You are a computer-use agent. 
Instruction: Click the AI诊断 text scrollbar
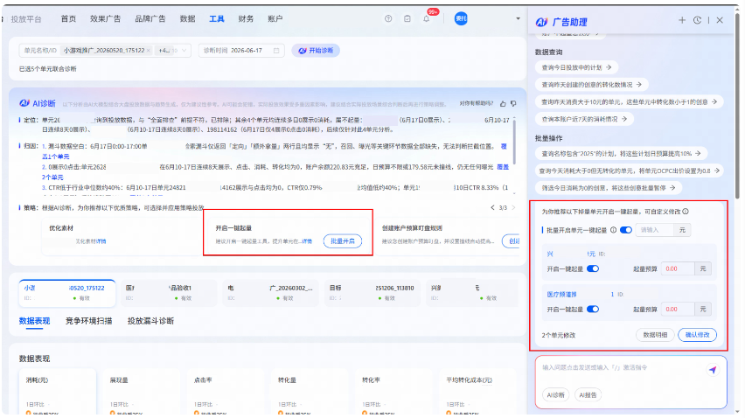pos(514,142)
